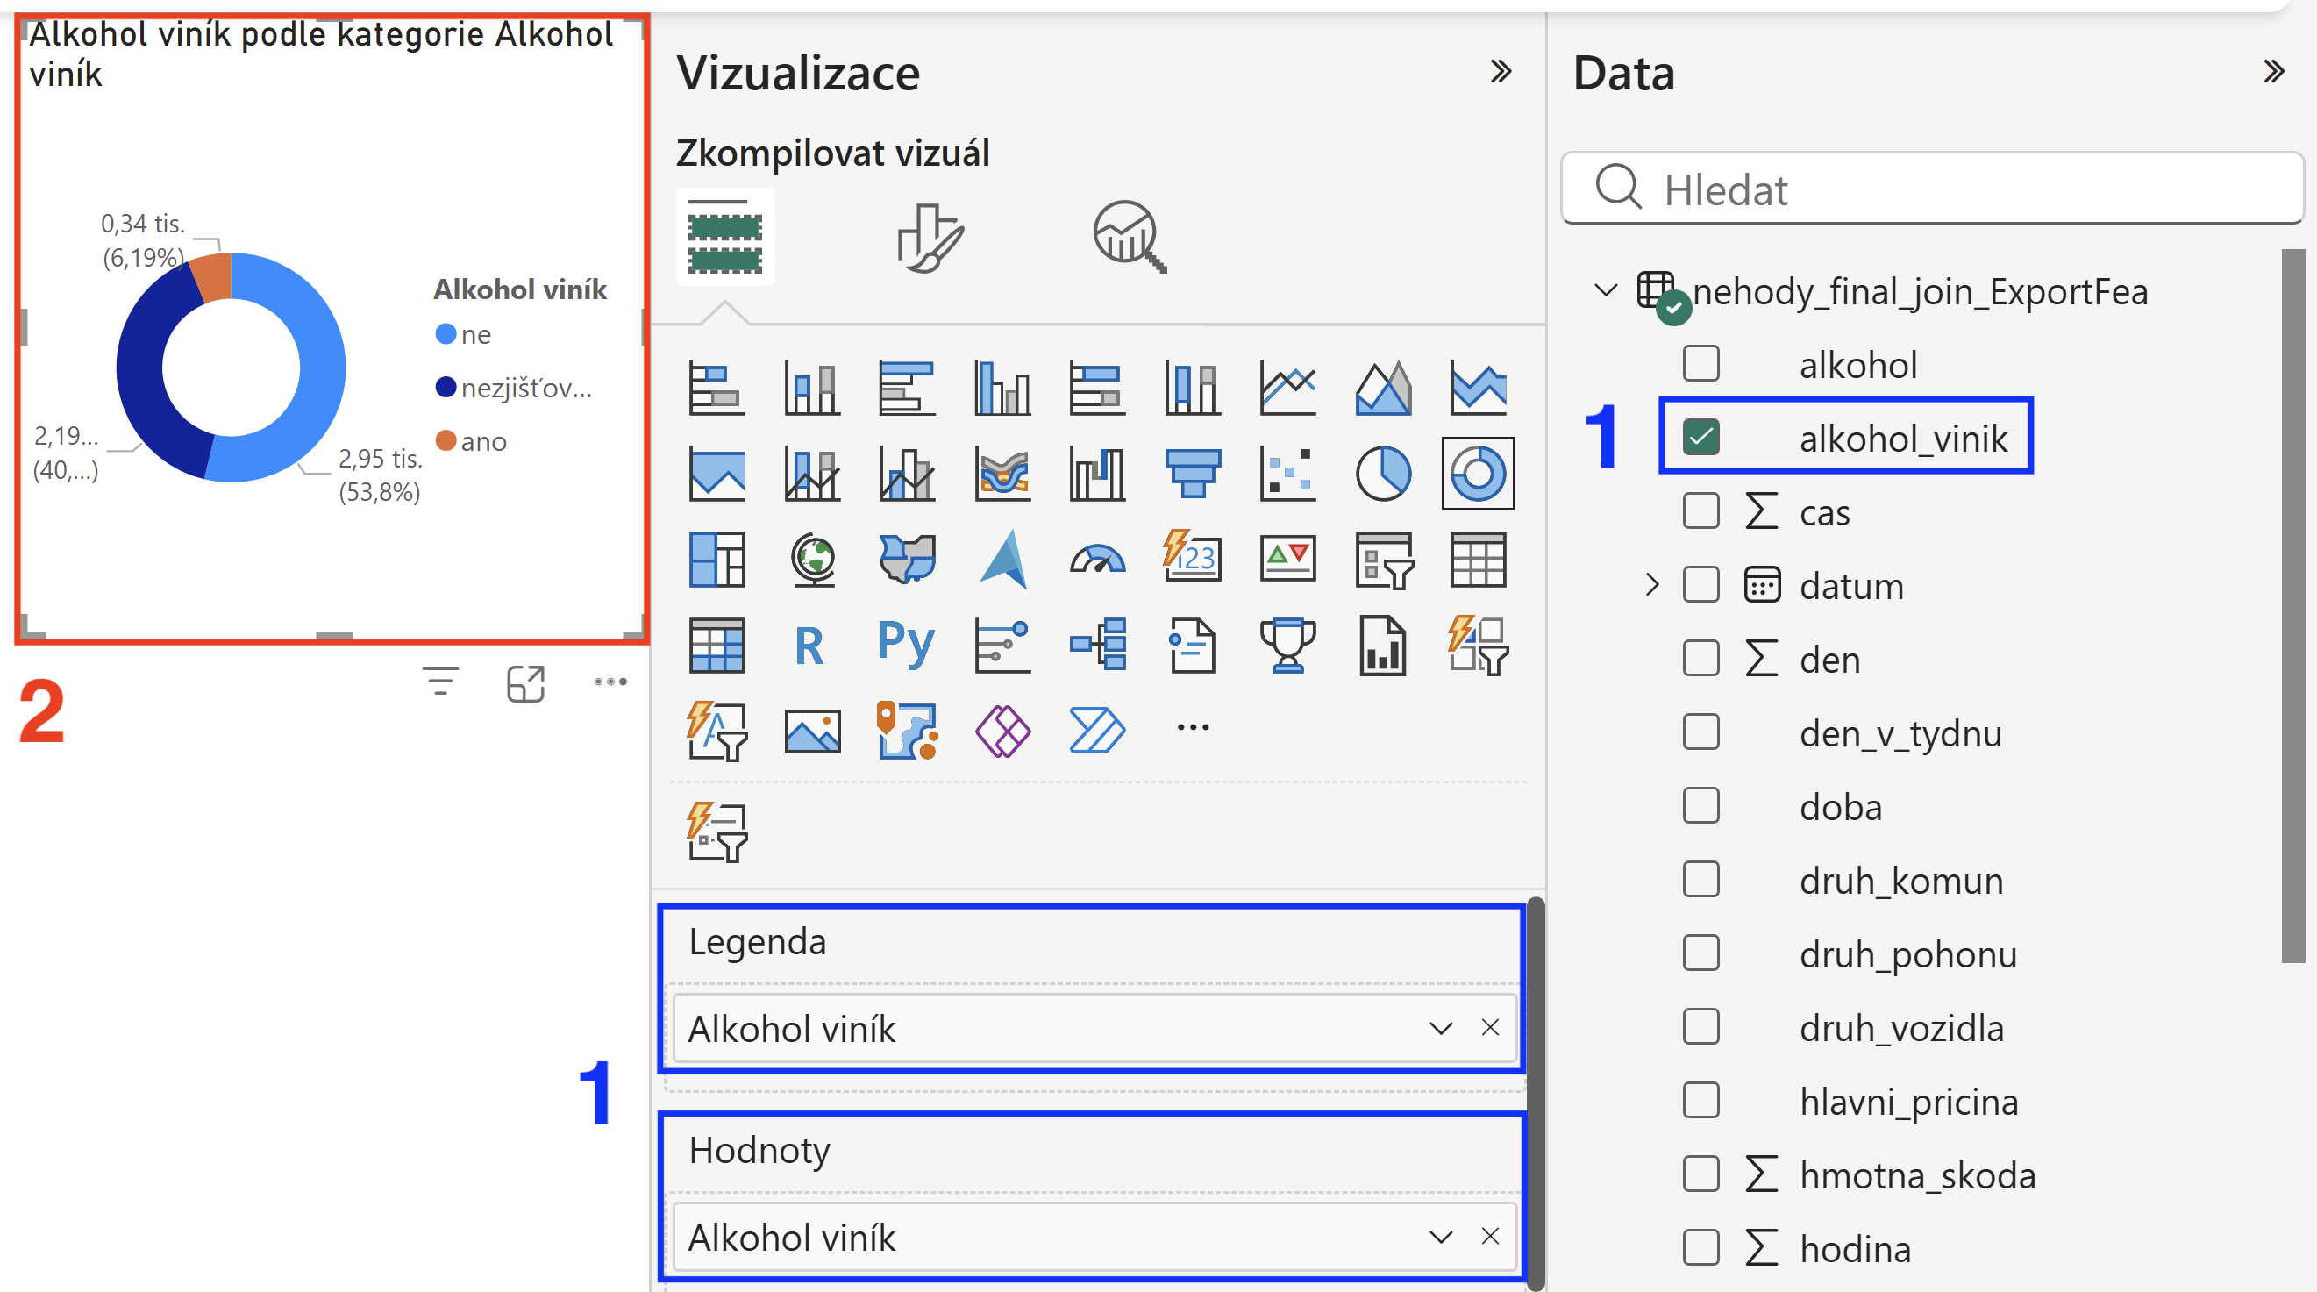The width and height of the screenshot is (2317, 1292).
Task: Choose the funnel chart visual
Action: coord(1192,474)
